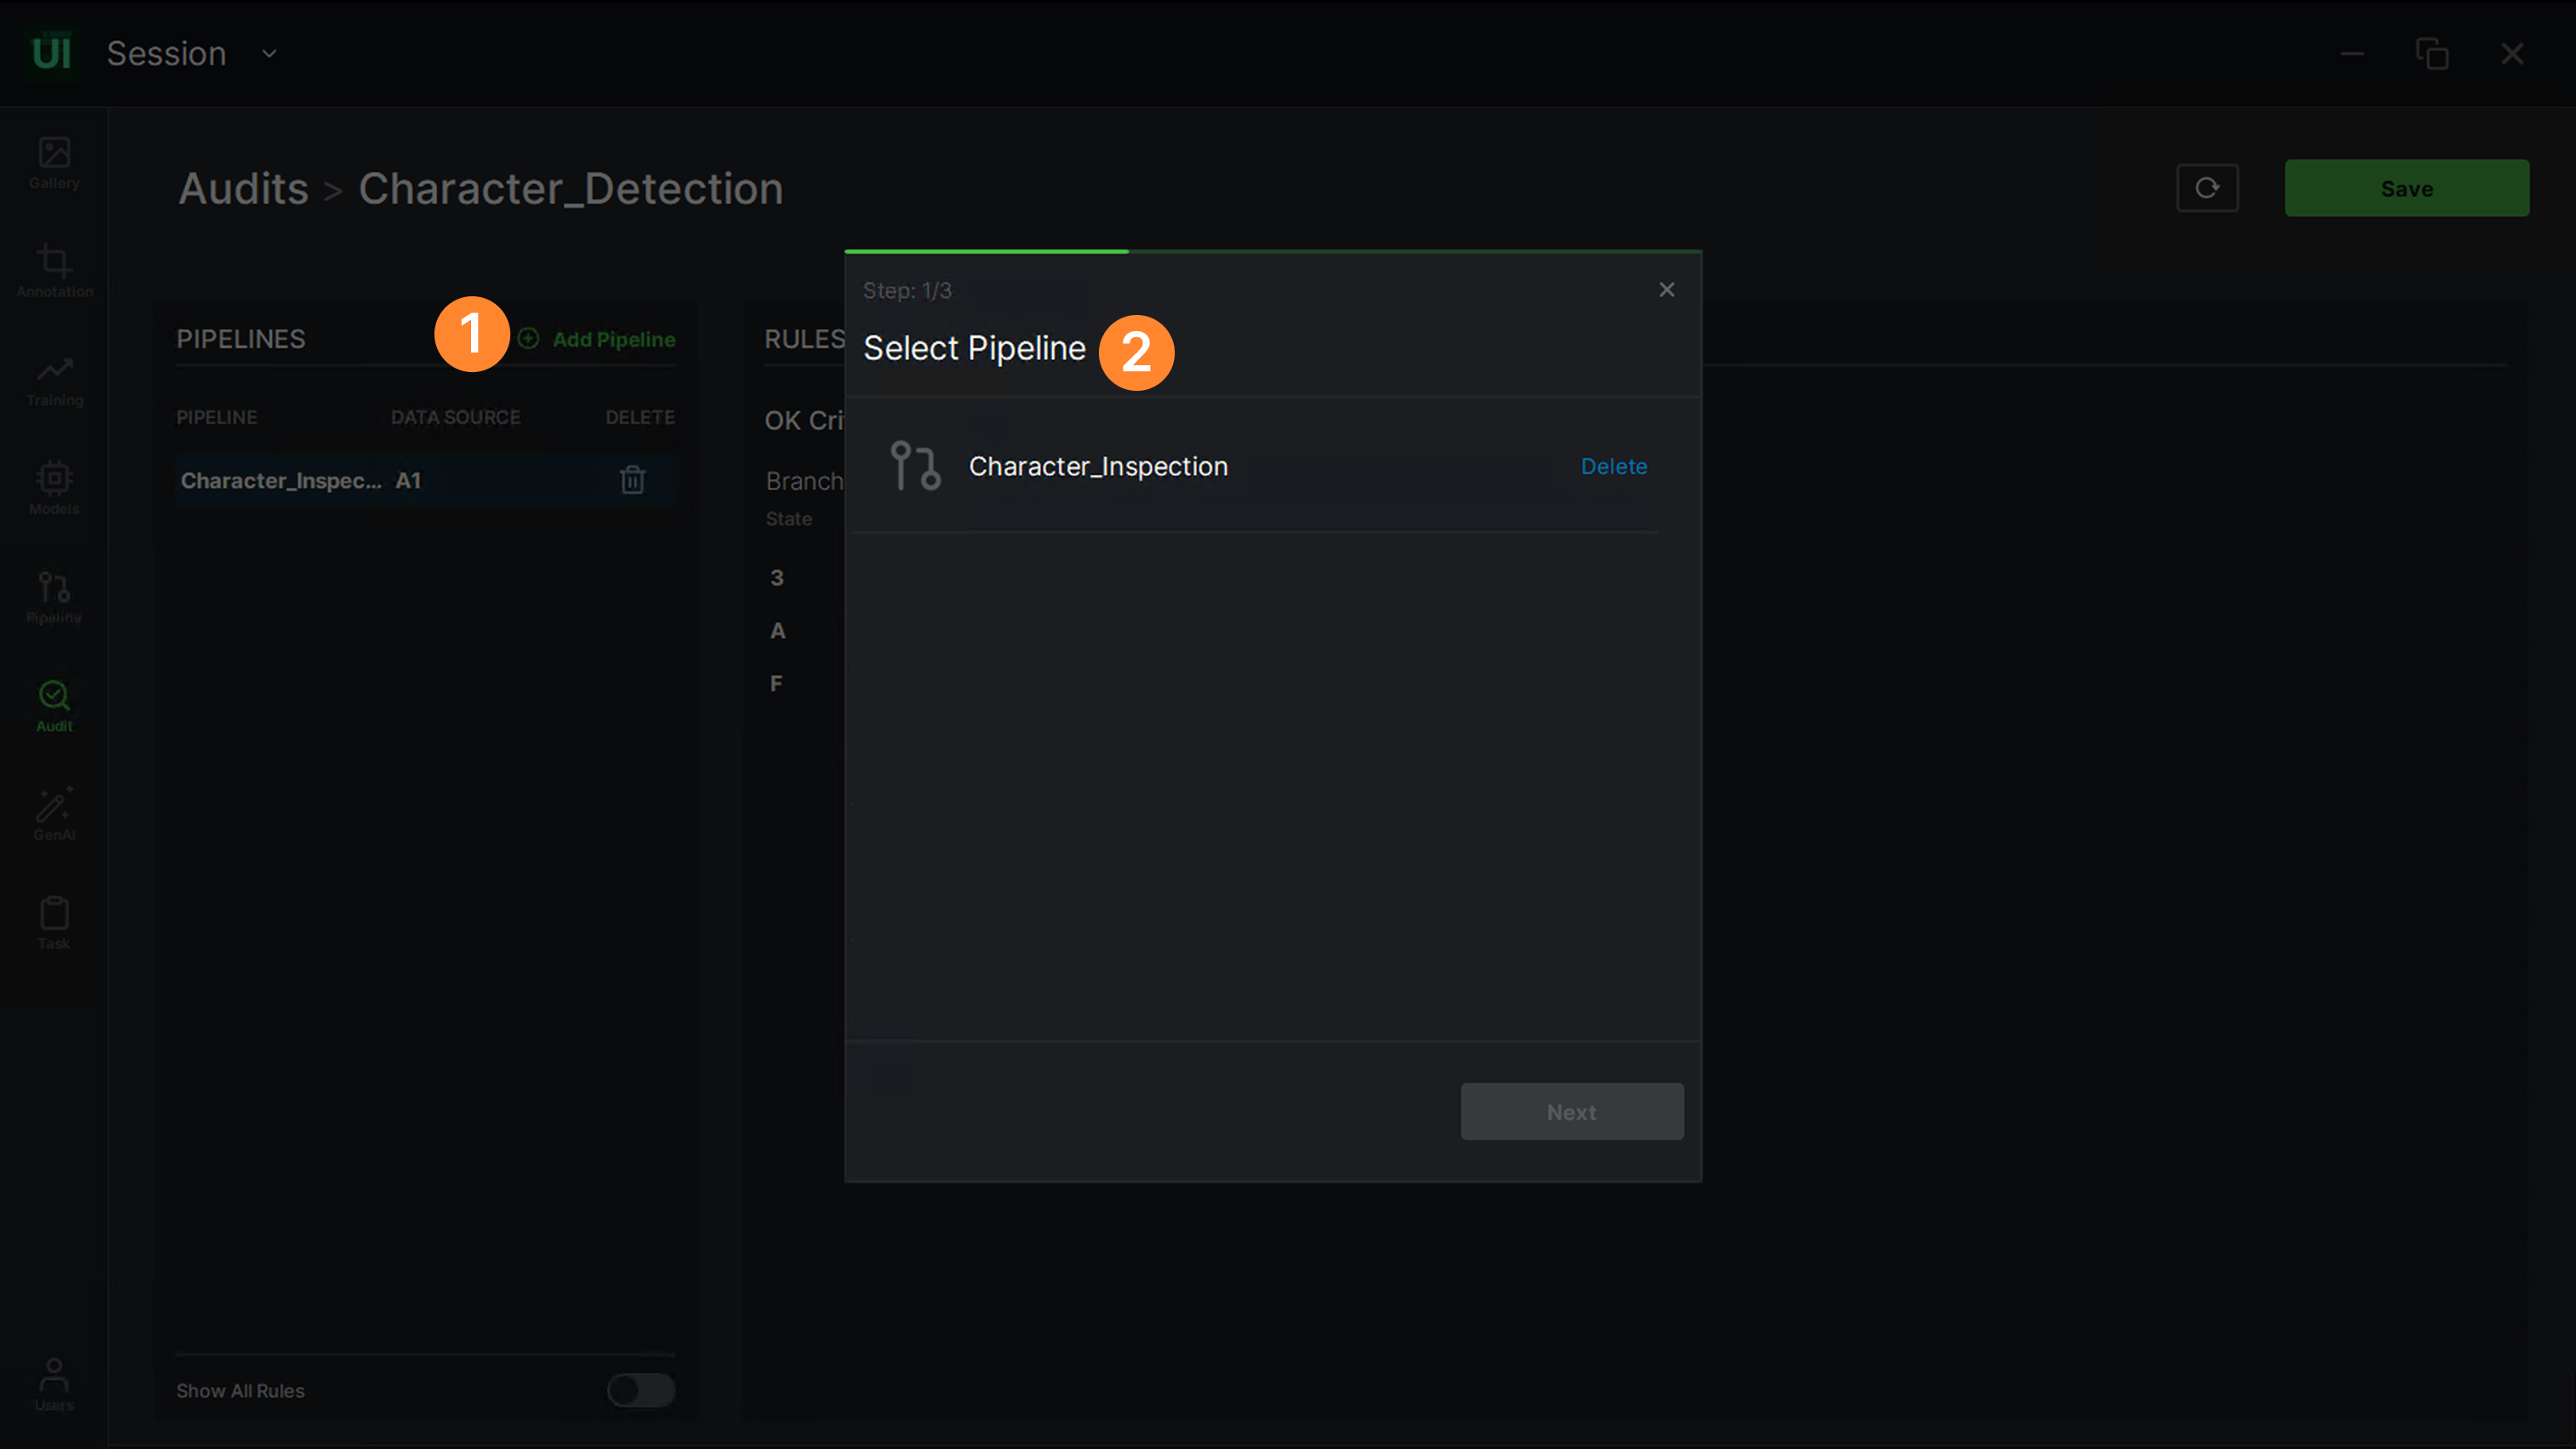Click the PIPELINE column header
Viewport: 2576px width, 1449px height.
pyautogui.click(x=217, y=418)
